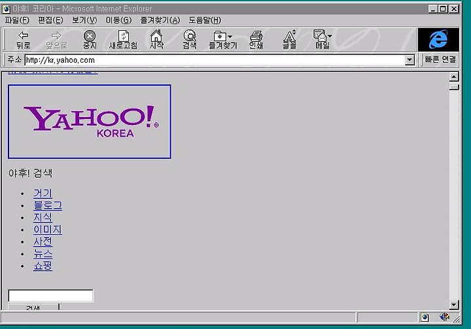Stop loading with the 중지 button
This screenshot has width=471, height=329.
tap(90, 40)
